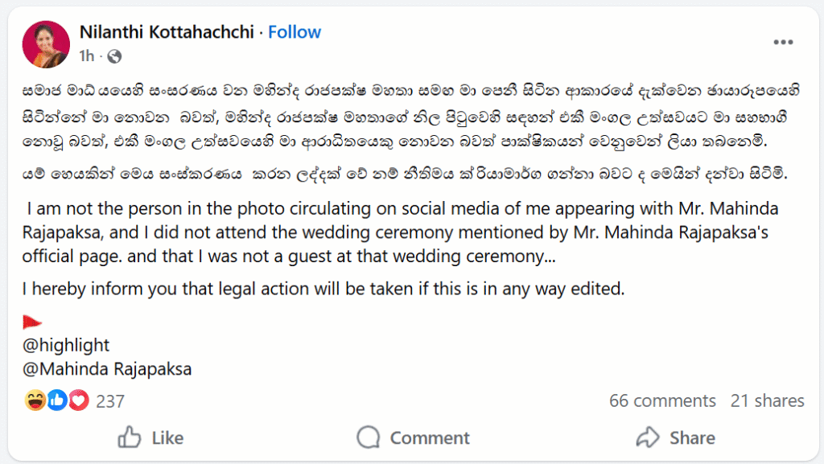
Task: View the 237 reactions list
Action: coord(110,400)
